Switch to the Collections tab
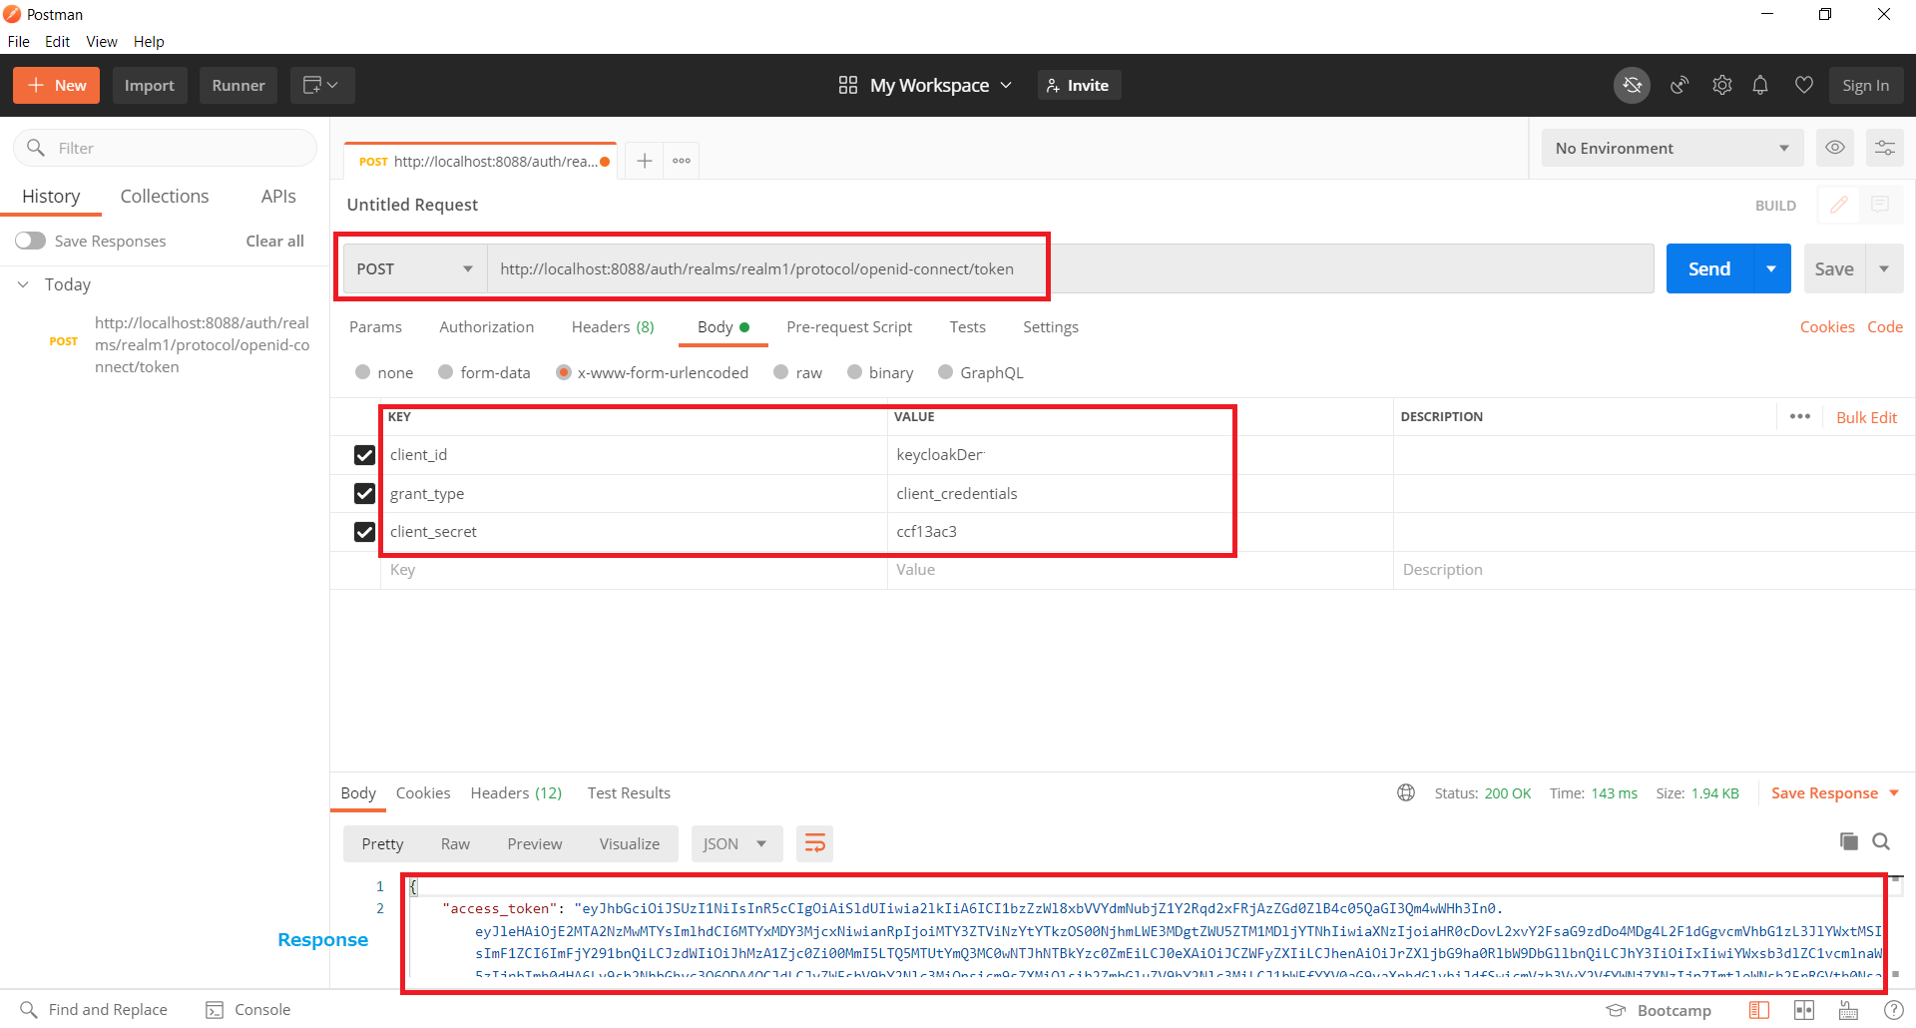 pyautogui.click(x=165, y=197)
